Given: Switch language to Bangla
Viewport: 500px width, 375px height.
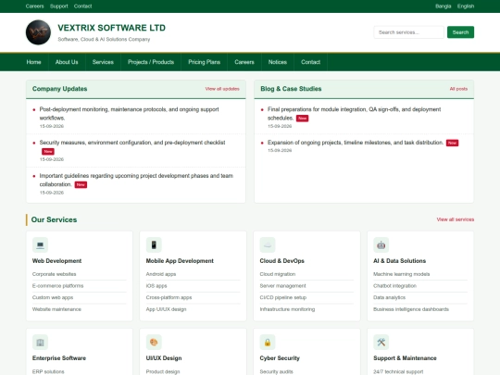Looking at the screenshot, I should 444,6.
